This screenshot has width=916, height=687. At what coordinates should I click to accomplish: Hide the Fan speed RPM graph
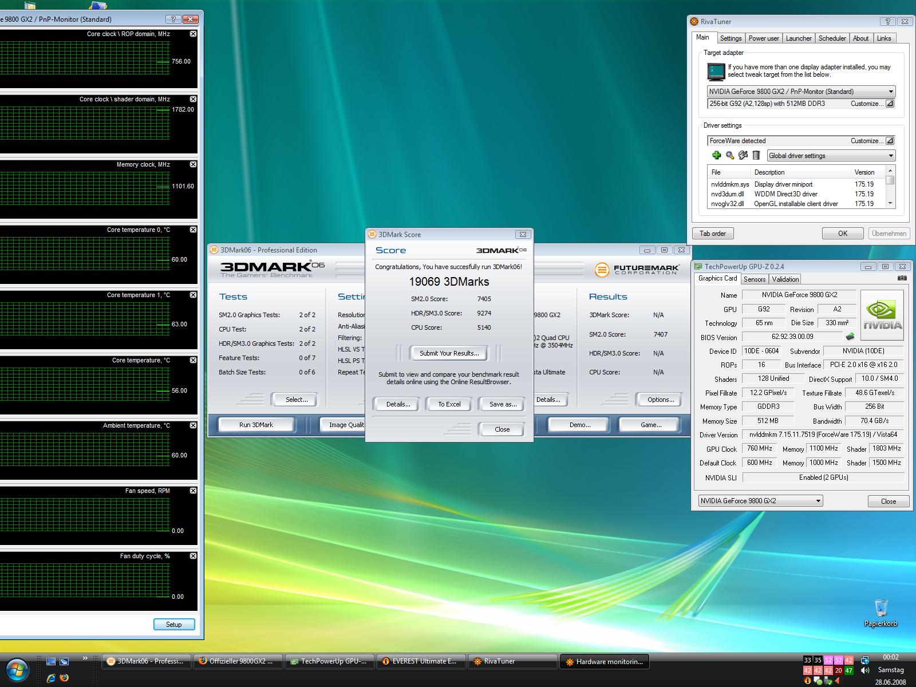pyautogui.click(x=193, y=491)
